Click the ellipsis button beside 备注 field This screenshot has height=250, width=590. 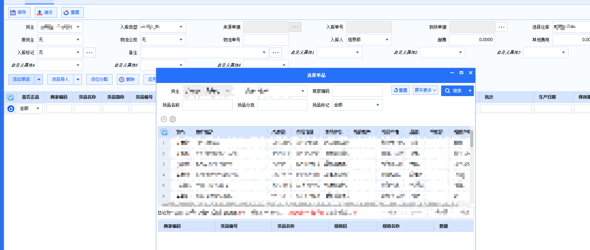(x=276, y=52)
